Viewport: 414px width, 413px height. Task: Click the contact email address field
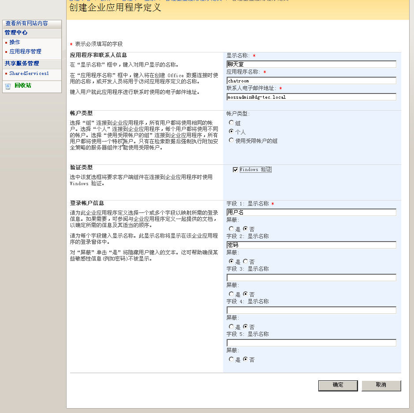311,97
